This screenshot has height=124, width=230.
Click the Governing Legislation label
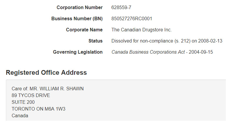[78, 52]
